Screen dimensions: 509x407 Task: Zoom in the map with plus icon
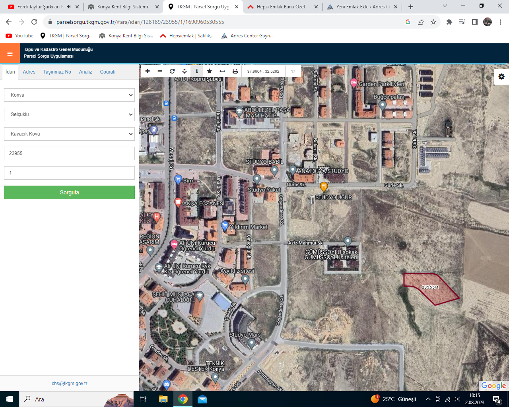[x=148, y=71]
